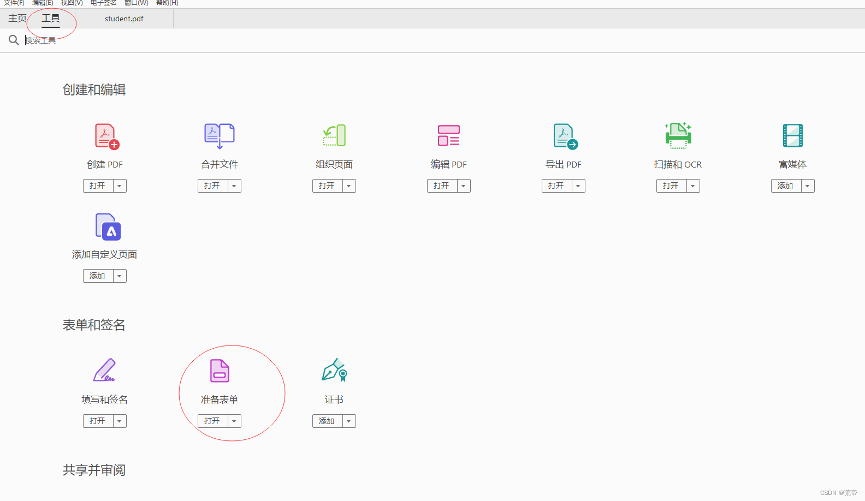Click the search magnifier icon

(14, 40)
